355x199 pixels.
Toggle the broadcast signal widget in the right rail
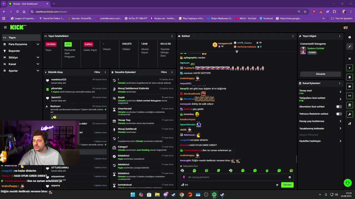tap(349, 96)
